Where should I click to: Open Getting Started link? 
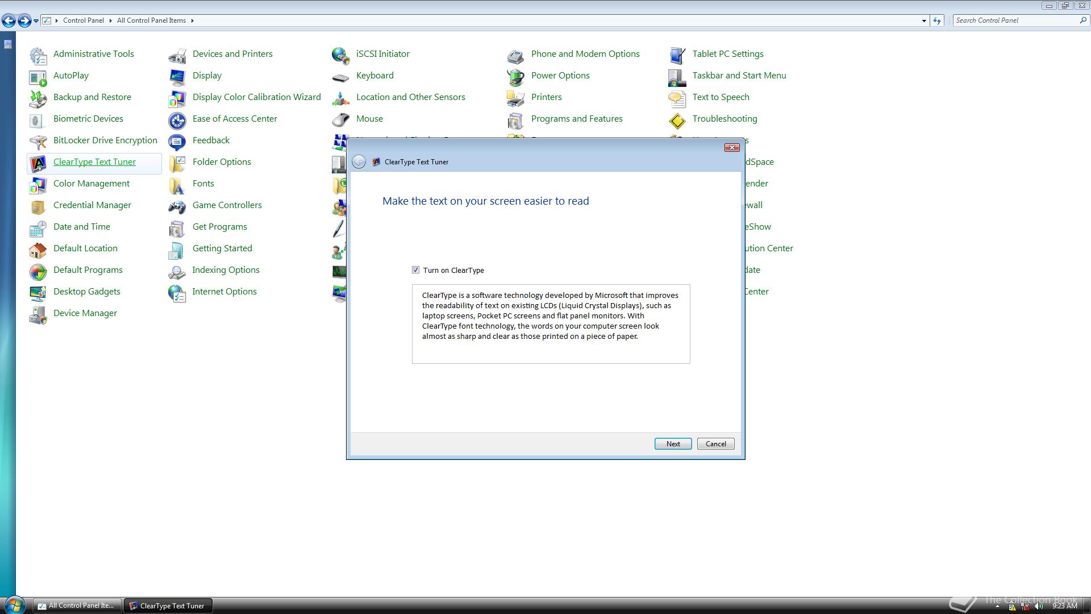click(222, 248)
